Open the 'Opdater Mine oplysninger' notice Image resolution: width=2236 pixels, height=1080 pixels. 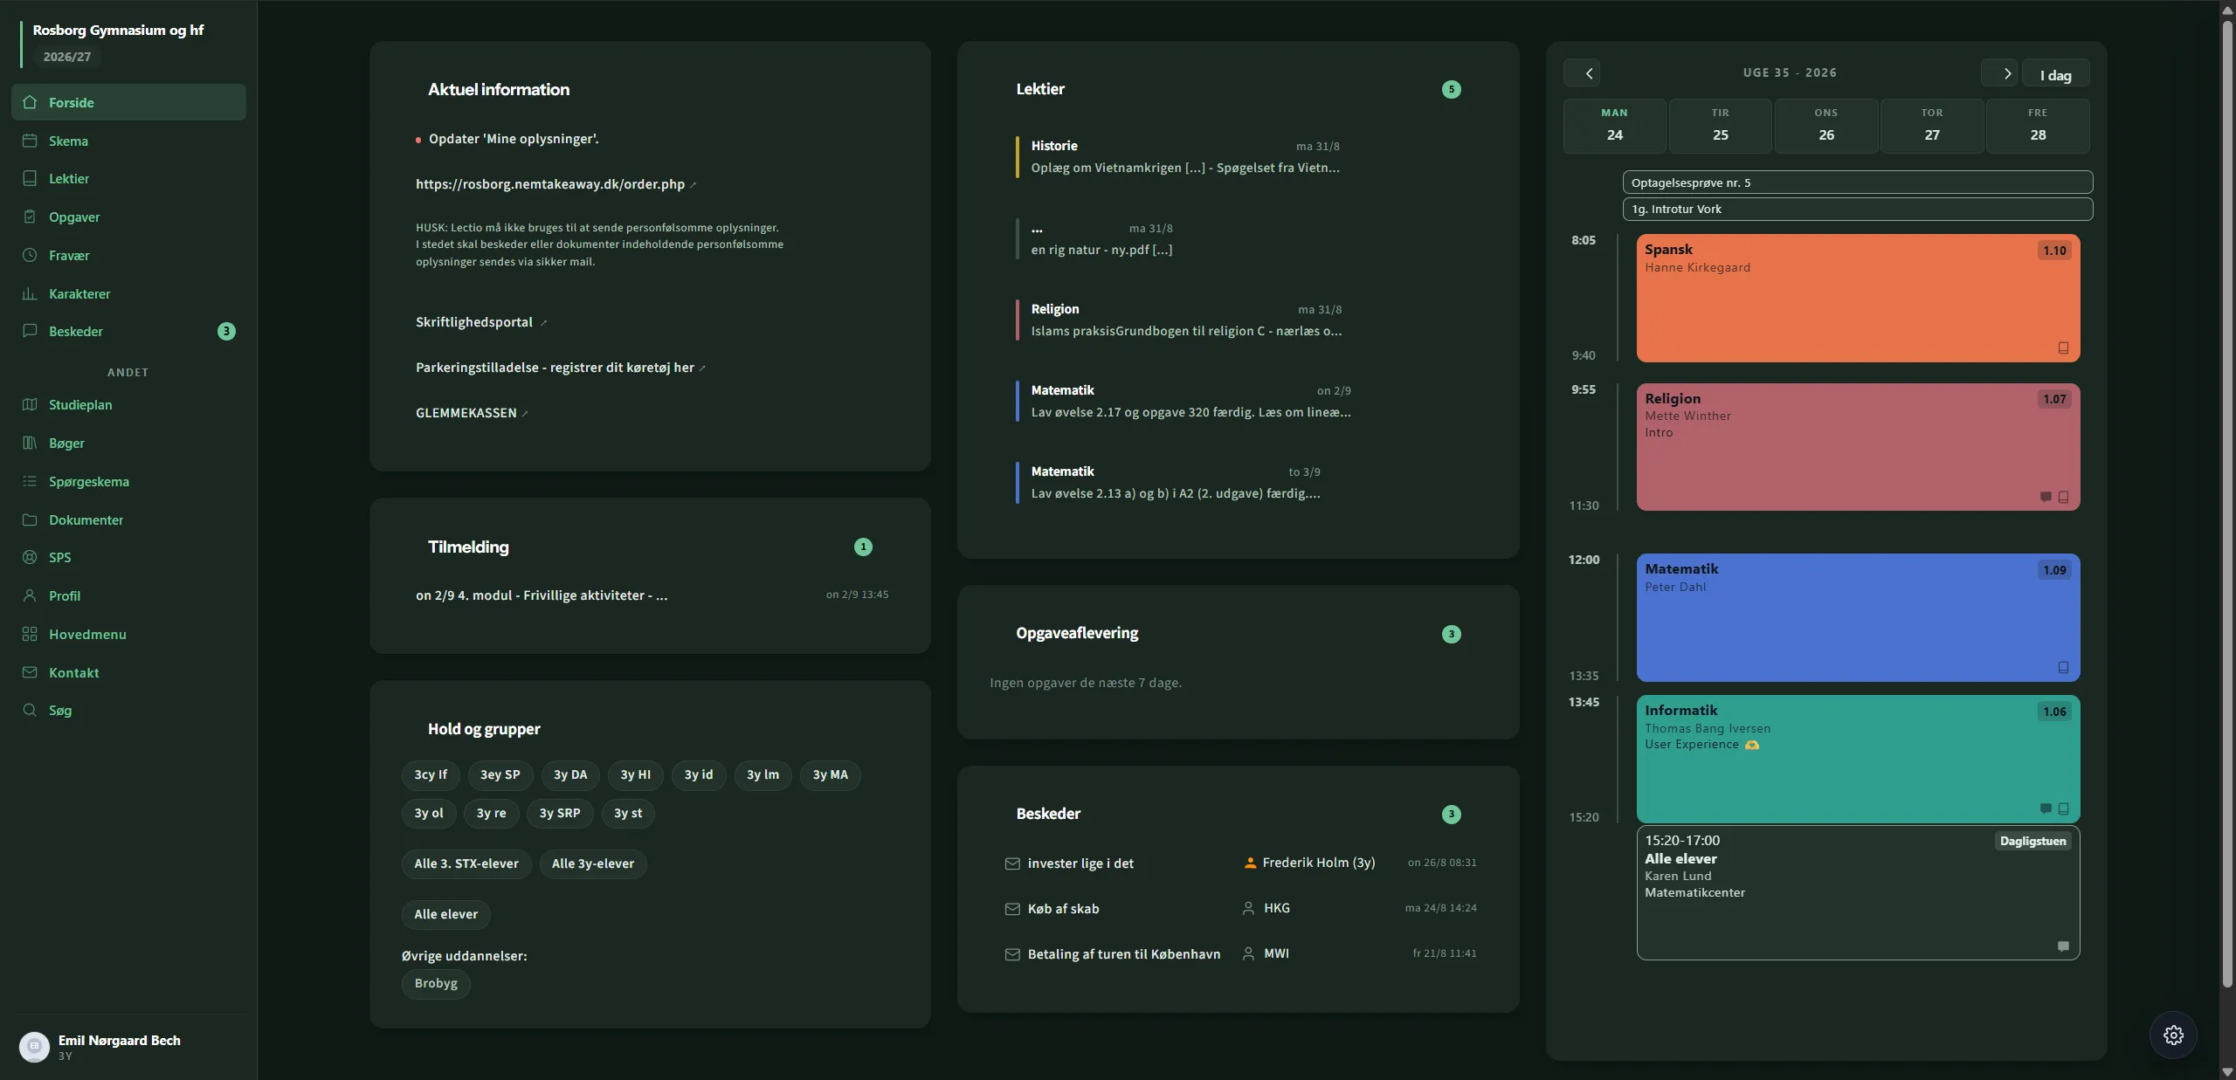tap(514, 139)
